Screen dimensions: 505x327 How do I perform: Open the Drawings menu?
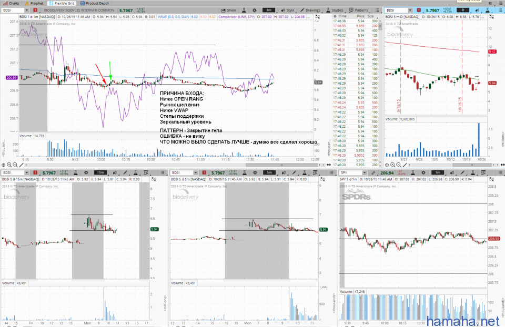tap(310, 11)
